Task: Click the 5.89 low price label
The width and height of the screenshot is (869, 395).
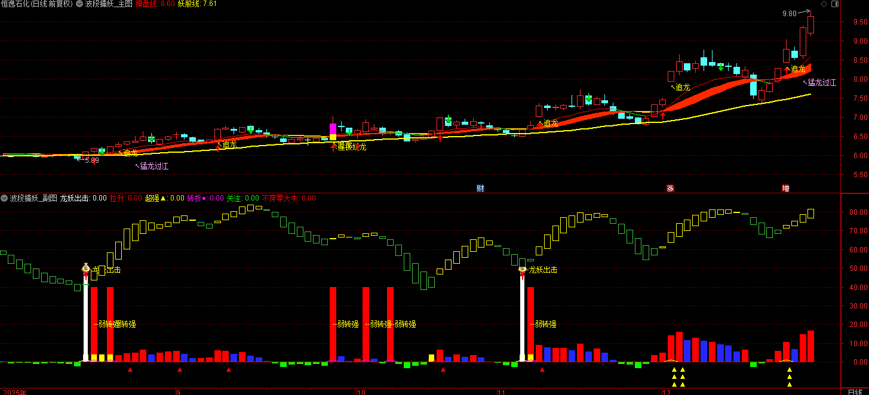Action: point(91,161)
